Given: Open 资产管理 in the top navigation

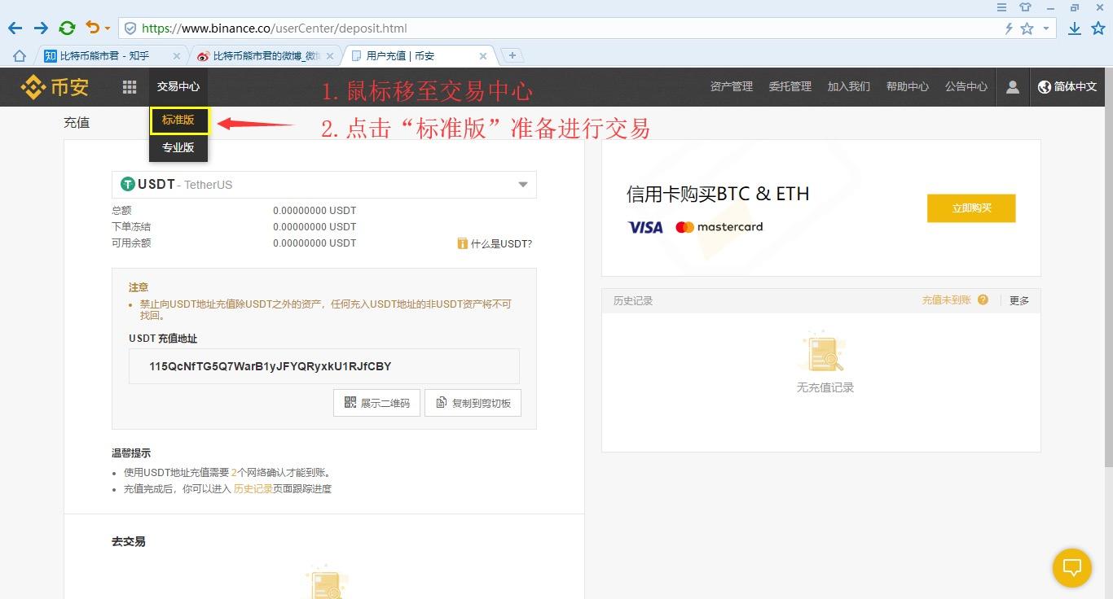Looking at the screenshot, I should tap(732, 86).
